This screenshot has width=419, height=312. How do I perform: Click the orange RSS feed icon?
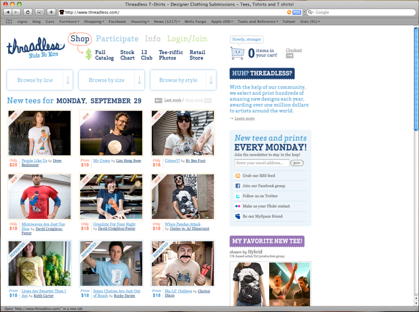pos(238,176)
